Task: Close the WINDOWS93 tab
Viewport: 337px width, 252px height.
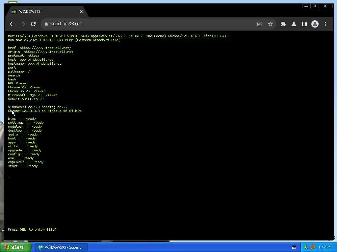Action: [x=81, y=11]
